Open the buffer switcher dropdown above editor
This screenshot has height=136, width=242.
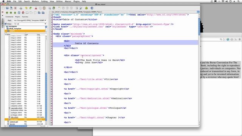click(x=198, y=12)
